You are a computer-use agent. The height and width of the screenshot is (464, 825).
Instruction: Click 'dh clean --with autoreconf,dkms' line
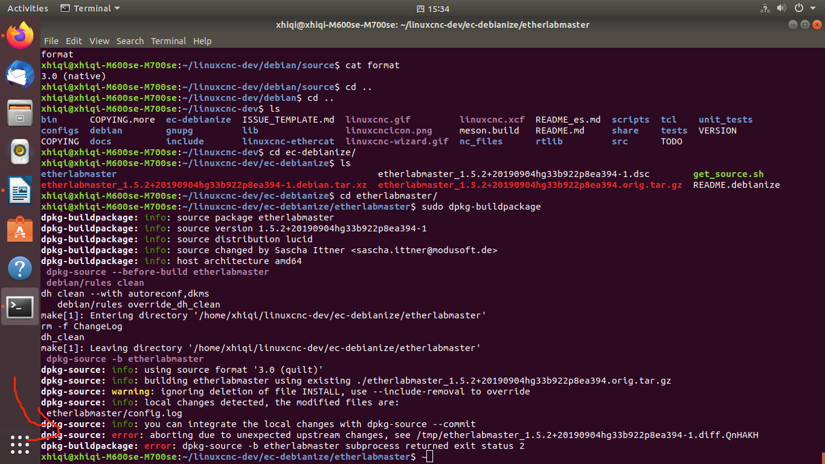pyautogui.click(x=125, y=294)
